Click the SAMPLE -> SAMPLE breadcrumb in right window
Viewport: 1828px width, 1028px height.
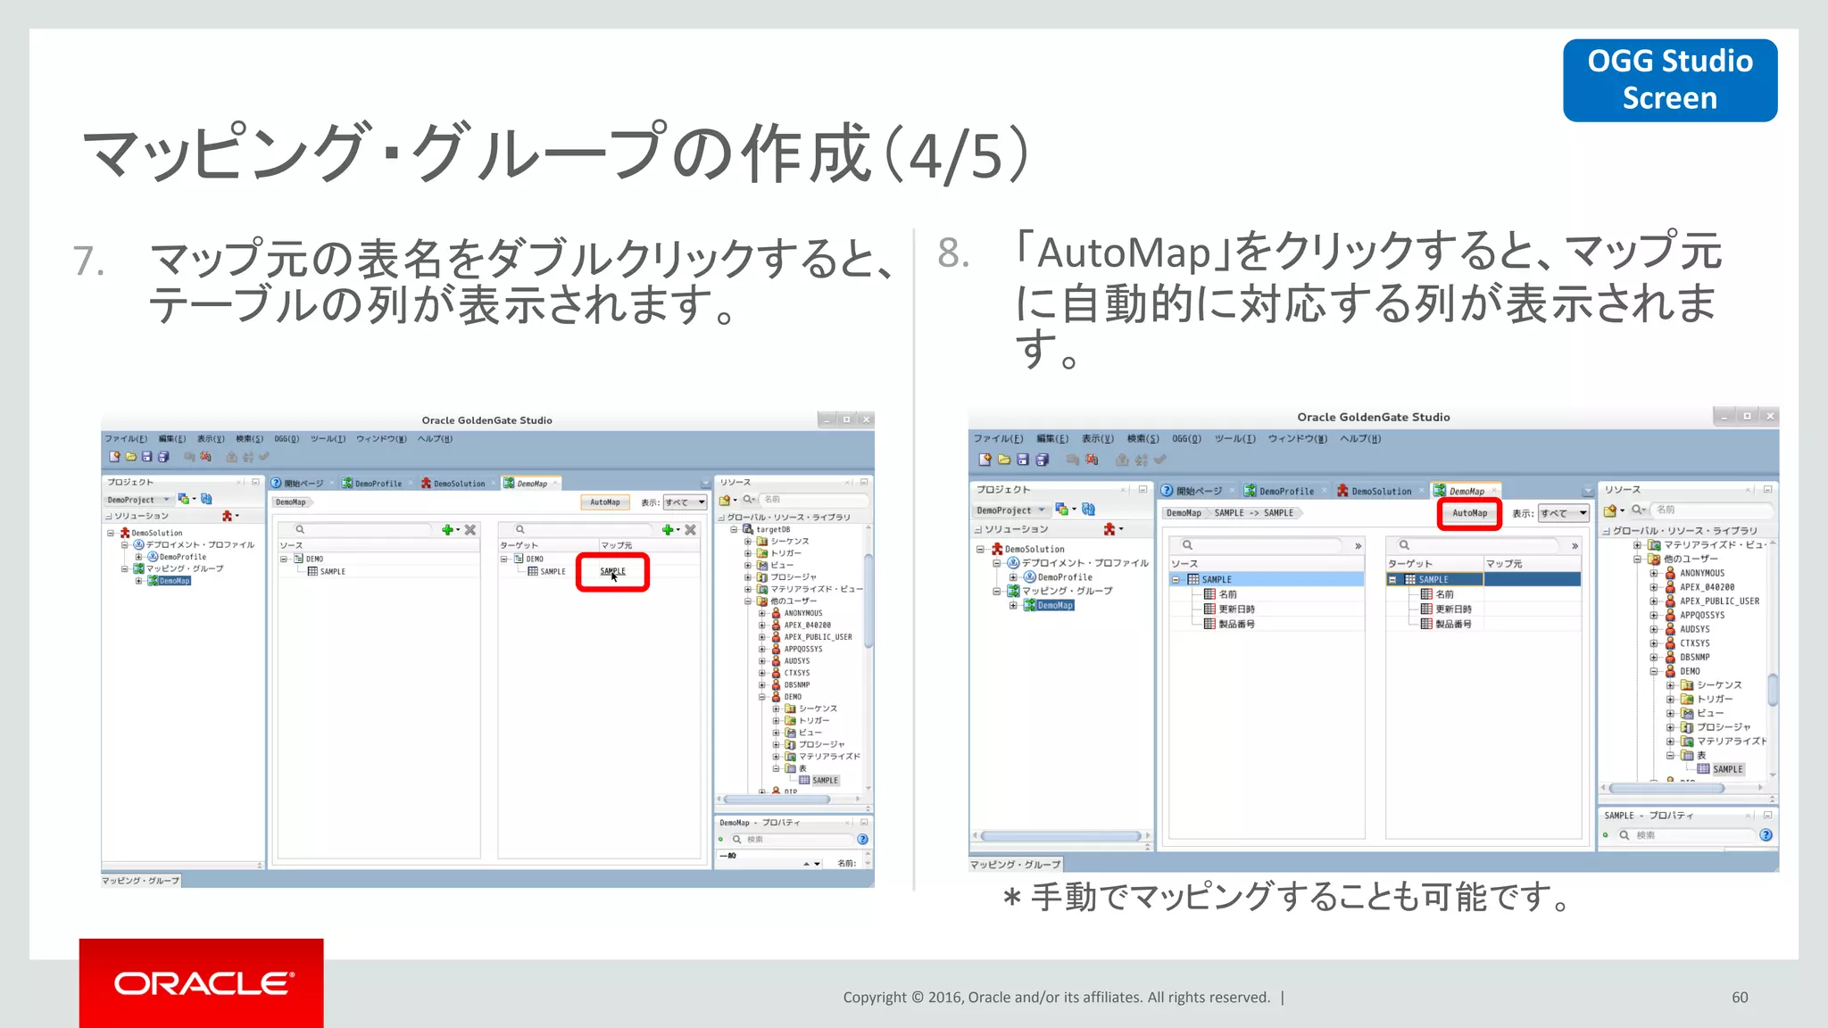click(x=1253, y=513)
